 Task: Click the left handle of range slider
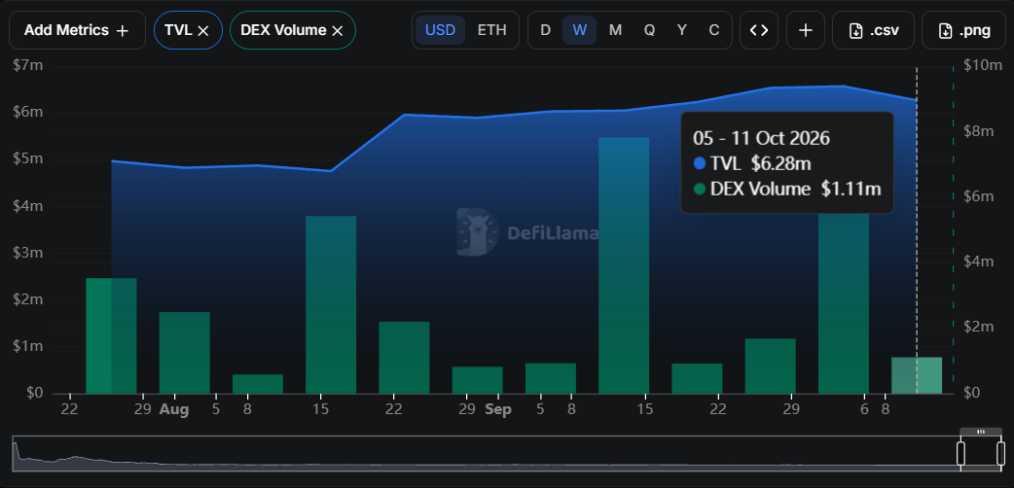click(961, 453)
